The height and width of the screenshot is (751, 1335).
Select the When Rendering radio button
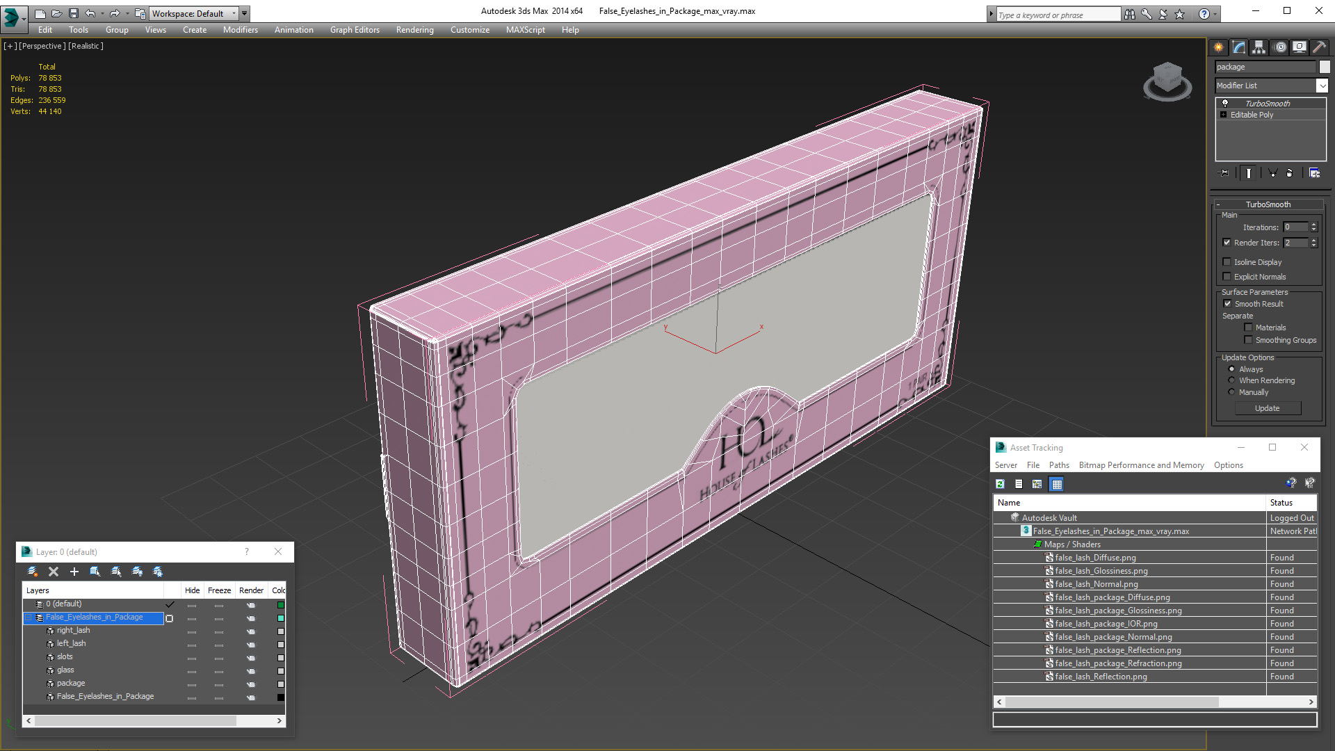(x=1231, y=380)
